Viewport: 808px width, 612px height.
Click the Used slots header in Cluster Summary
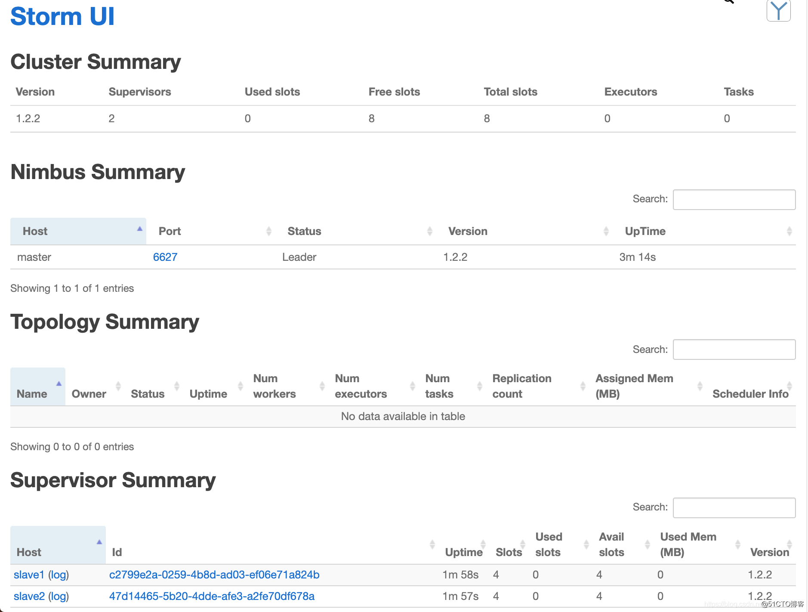point(272,92)
